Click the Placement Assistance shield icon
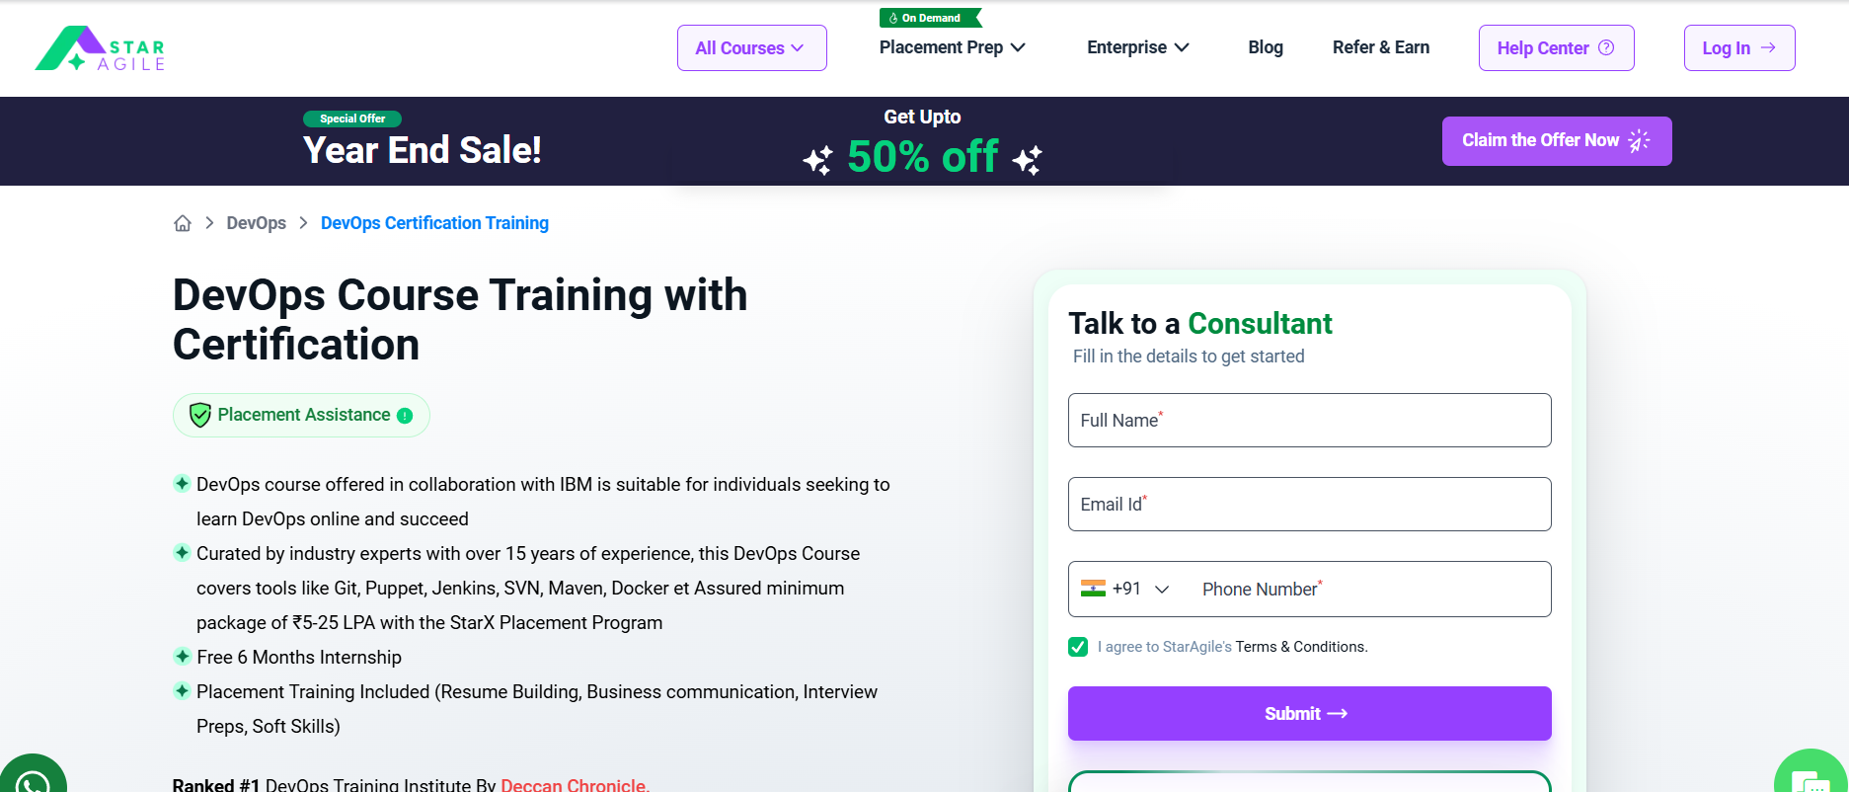This screenshot has width=1849, height=792. tap(200, 415)
